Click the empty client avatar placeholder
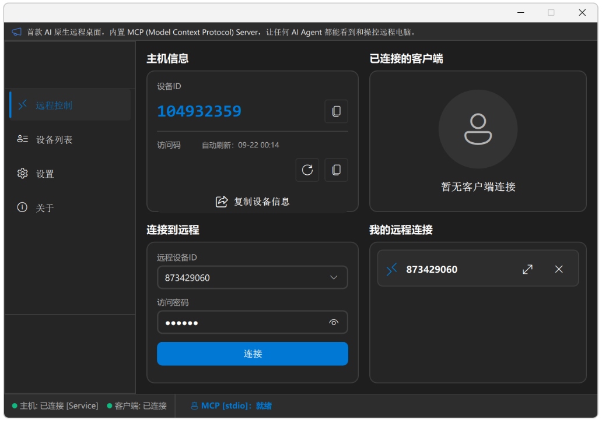 pos(478,129)
